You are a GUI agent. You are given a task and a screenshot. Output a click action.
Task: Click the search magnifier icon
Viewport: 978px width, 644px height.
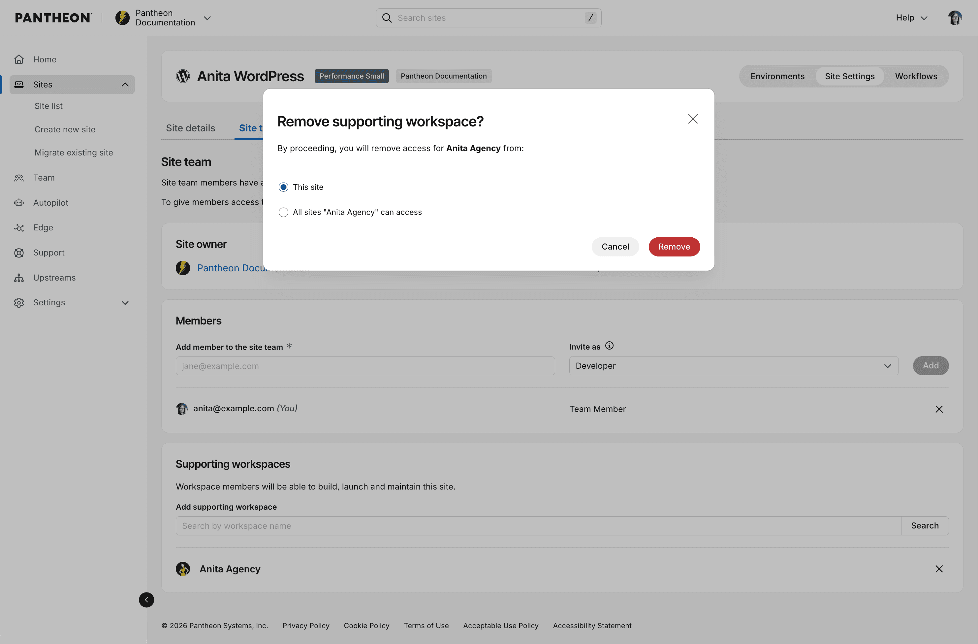tap(387, 18)
